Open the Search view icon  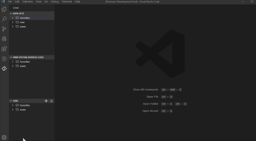point(4,19)
